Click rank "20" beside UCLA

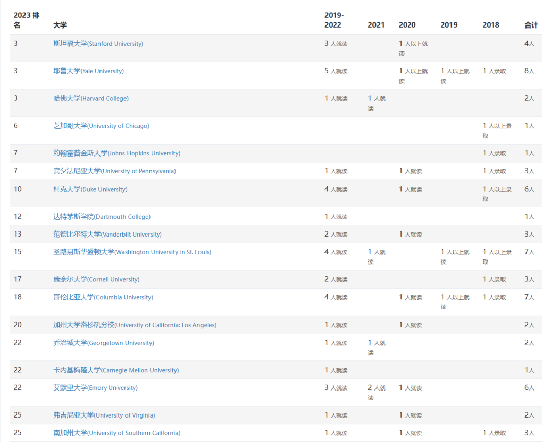coord(18,325)
